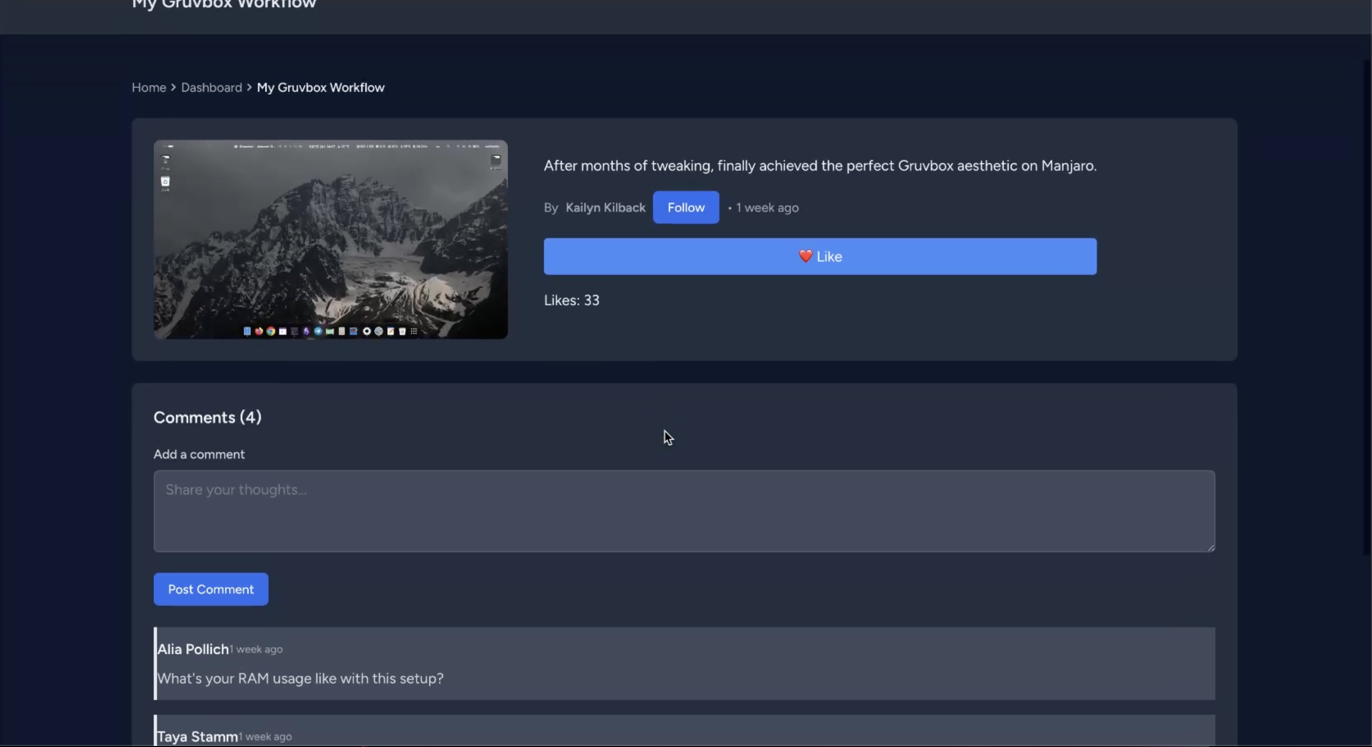Open commenter Taya Stamm's profile
1372x747 pixels.
197,737
